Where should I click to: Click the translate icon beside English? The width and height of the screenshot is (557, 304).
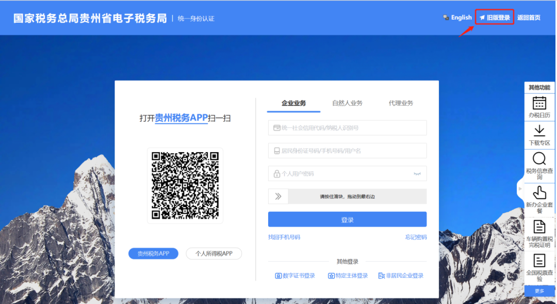tap(446, 18)
